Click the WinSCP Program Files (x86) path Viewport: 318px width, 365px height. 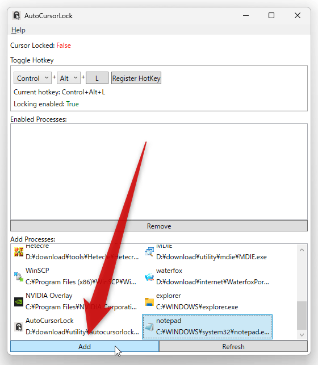click(81, 282)
